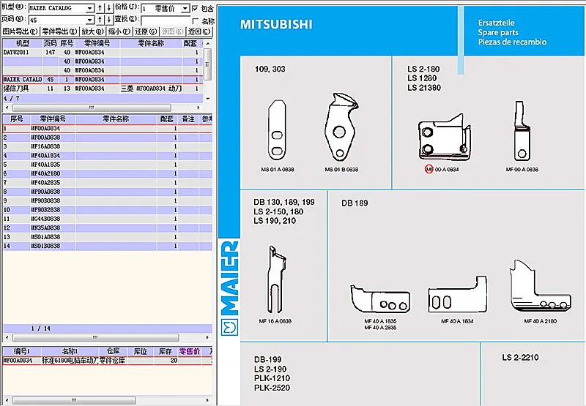Image resolution: width=586 pixels, height=406 pixels.
Task: Click the up arrow beside the 机型 selector
Action: [x=100, y=8]
